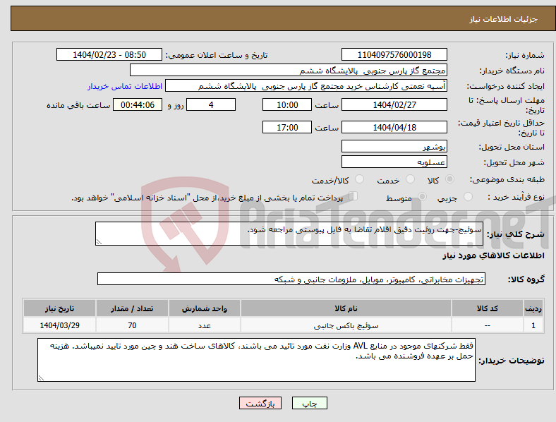
Task: Click the remaining time field 00:44:06
Action: tap(138, 104)
